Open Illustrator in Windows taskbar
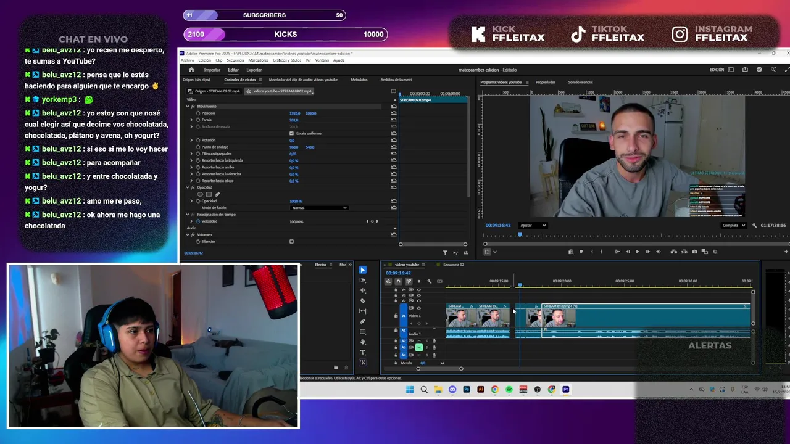 pyautogui.click(x=481, y=389)
